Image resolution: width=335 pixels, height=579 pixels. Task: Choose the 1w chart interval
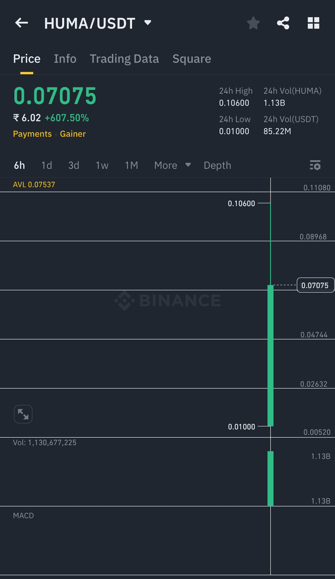pos(102,165)
